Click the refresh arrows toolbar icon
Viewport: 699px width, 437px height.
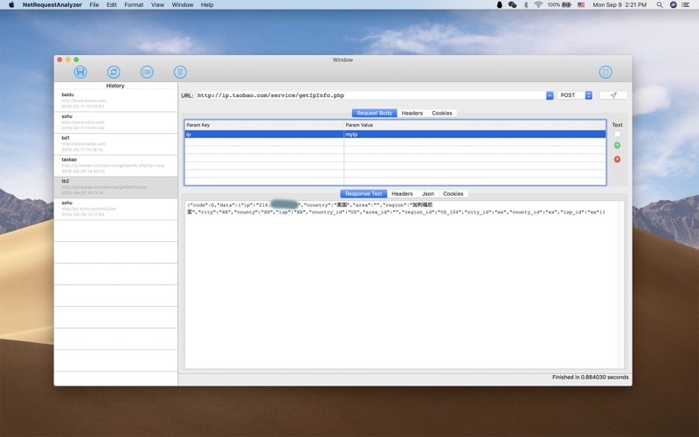pos(114,72)
